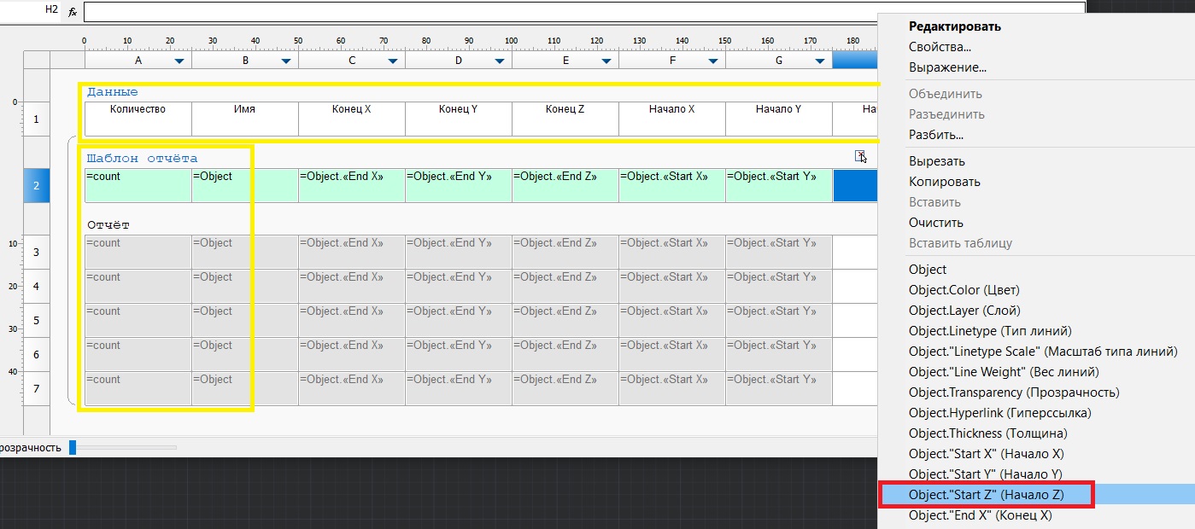Click the formula input field
Image resolution: width=1195 pixels, height=529 pixels.
[584, 11]
